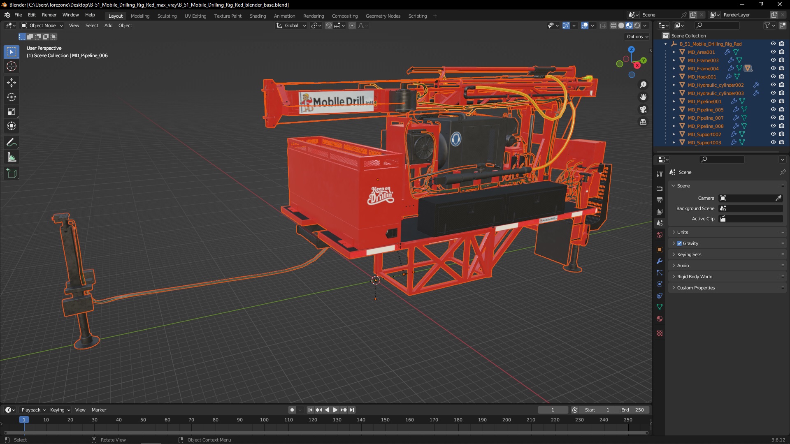Switch to the Shading workspace tab
This screenshot has width=790, height=444.
258,16
